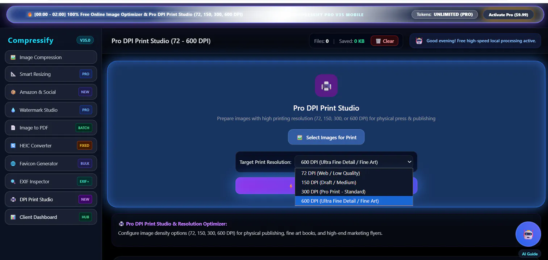Click Select Images for Print button
Screen dimensions: 548x260
[326, 137]
